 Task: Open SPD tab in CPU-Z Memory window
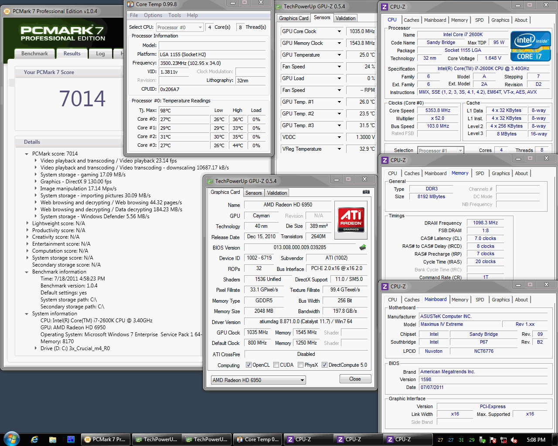(480, 173)
